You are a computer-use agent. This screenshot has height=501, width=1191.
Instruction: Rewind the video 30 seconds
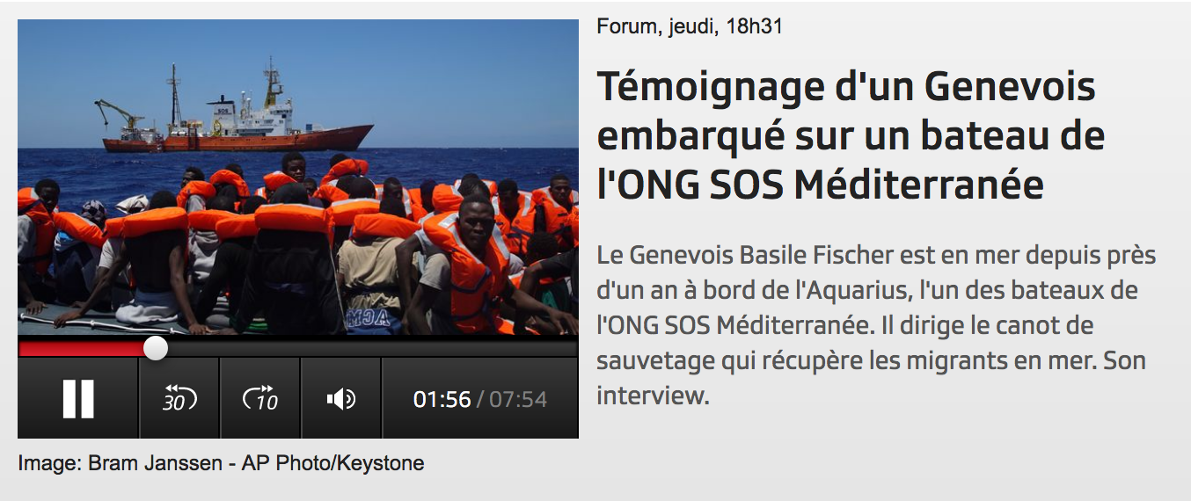[x=179, y=398]
